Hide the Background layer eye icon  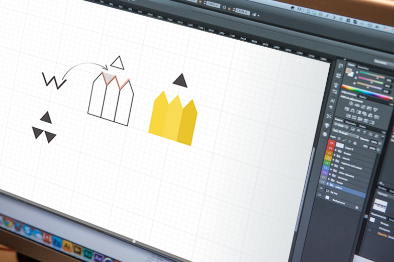point(320,195)
